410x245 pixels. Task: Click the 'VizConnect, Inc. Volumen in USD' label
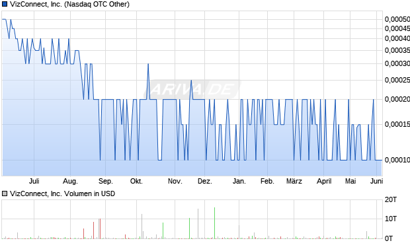(x=63, y=193)
